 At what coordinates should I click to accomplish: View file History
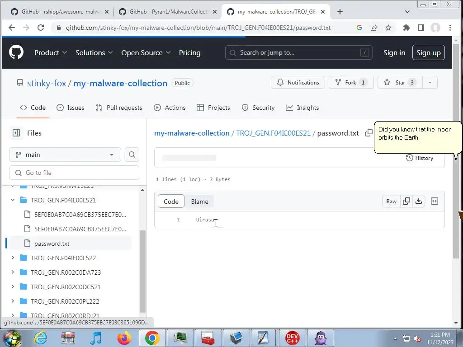420,158
